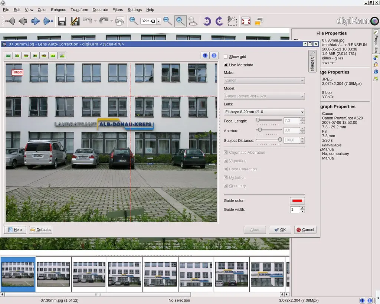Open the Filters menu
Image resolution: width=380 pixels, height=304 pixels.
click(118, 10)
